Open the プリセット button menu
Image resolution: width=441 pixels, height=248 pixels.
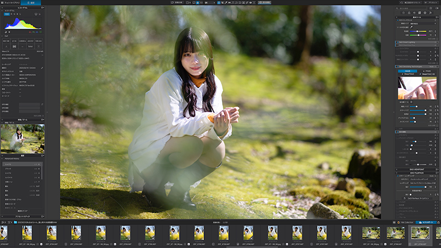click(431, 3)
